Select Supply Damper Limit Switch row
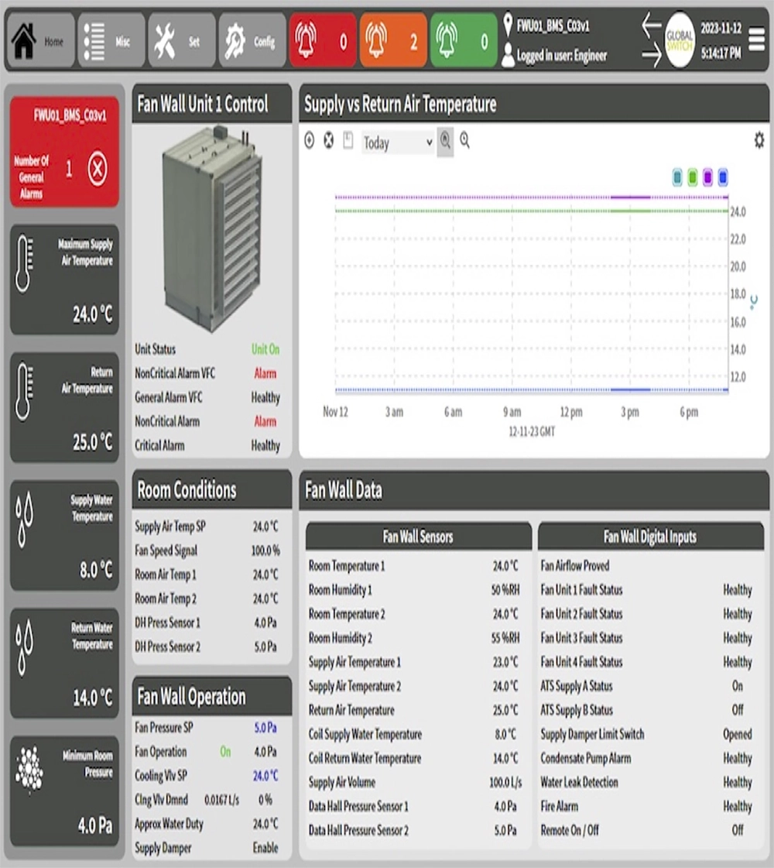 [647, 734]
